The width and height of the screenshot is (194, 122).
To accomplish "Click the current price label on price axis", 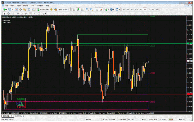I will point(190,61).
